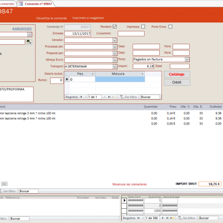Viewport: 223px width, 223px height.
Task: Select all rows via Detalls bultos corner selector
Action: tap(67, 74)
